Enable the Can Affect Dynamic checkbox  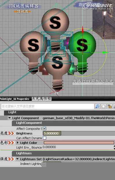tap(44, 138)
